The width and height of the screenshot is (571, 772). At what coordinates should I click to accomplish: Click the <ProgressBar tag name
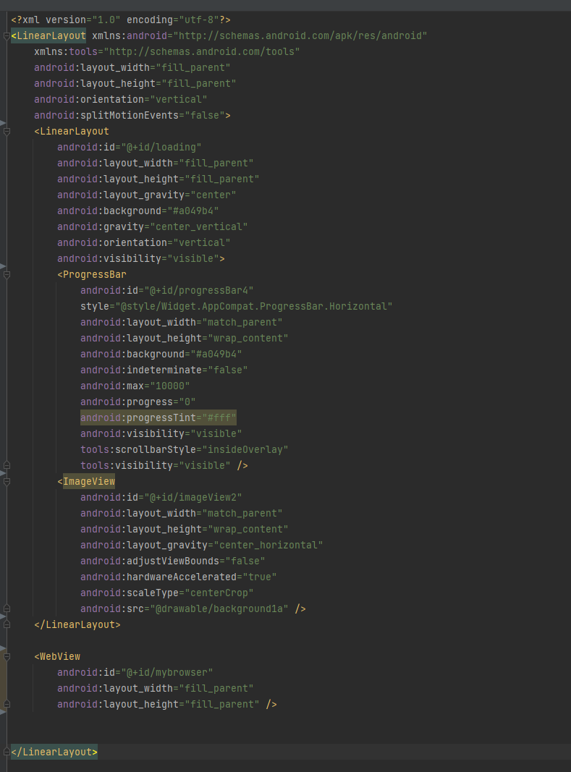click(x=95, y=275)
